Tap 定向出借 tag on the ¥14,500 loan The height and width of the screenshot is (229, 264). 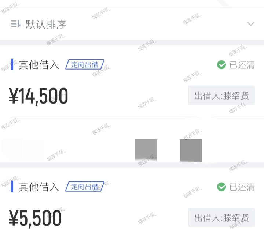point(85,64)
